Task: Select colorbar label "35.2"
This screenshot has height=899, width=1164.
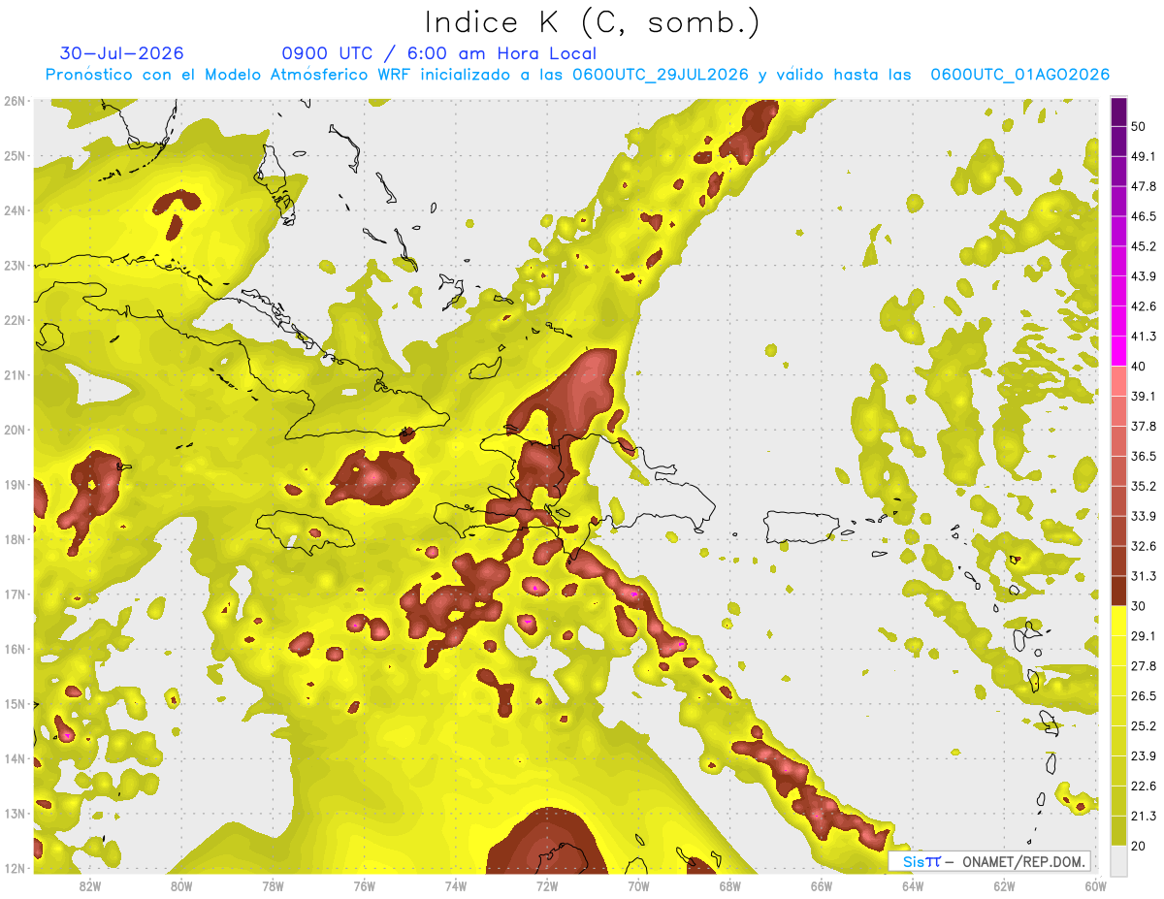Action: (1143, 486)
